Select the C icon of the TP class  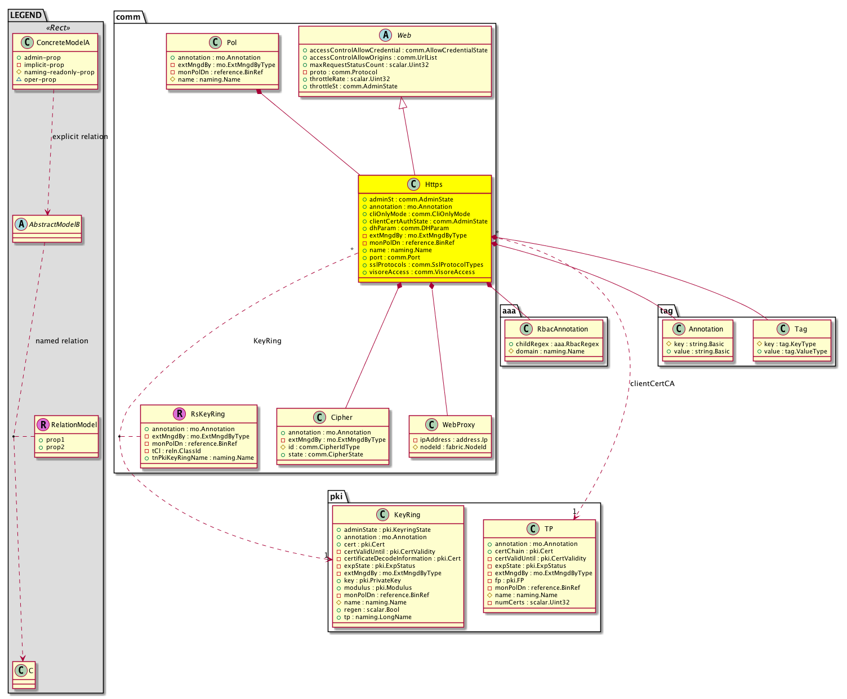[x=533, y=528]
